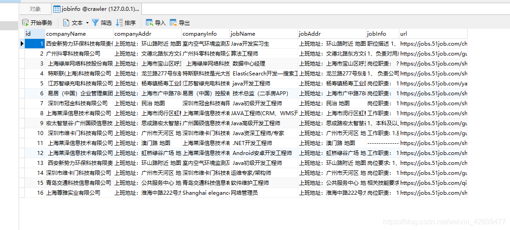This screenshot has height=230, width=510.
Task: Select jobName cell Java开发实习生
Action: pos(264,43)
